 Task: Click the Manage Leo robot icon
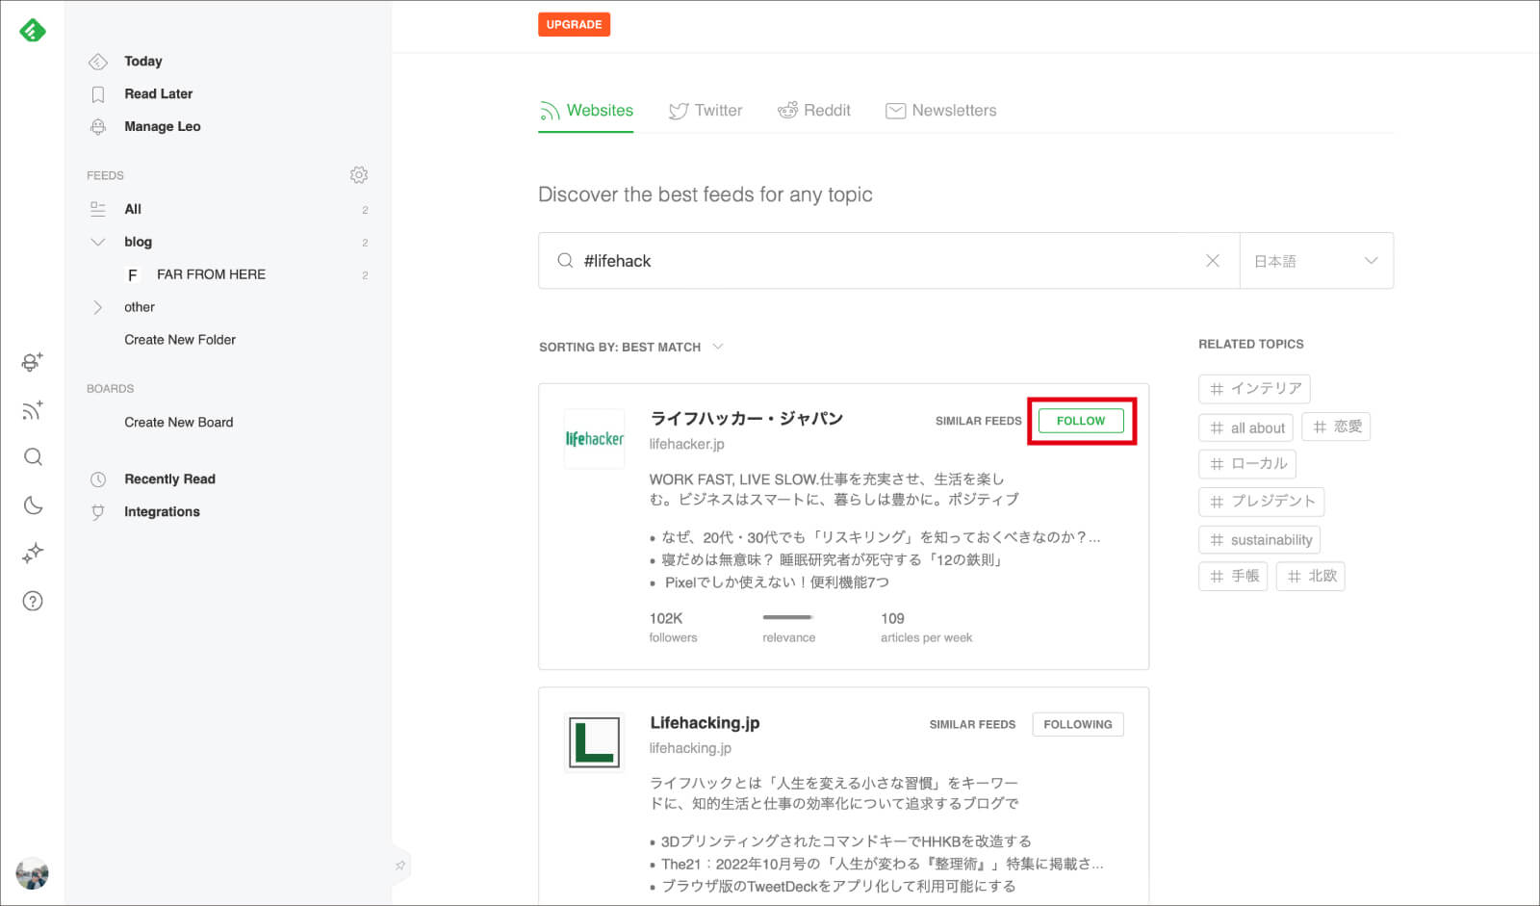pos(97,126)
